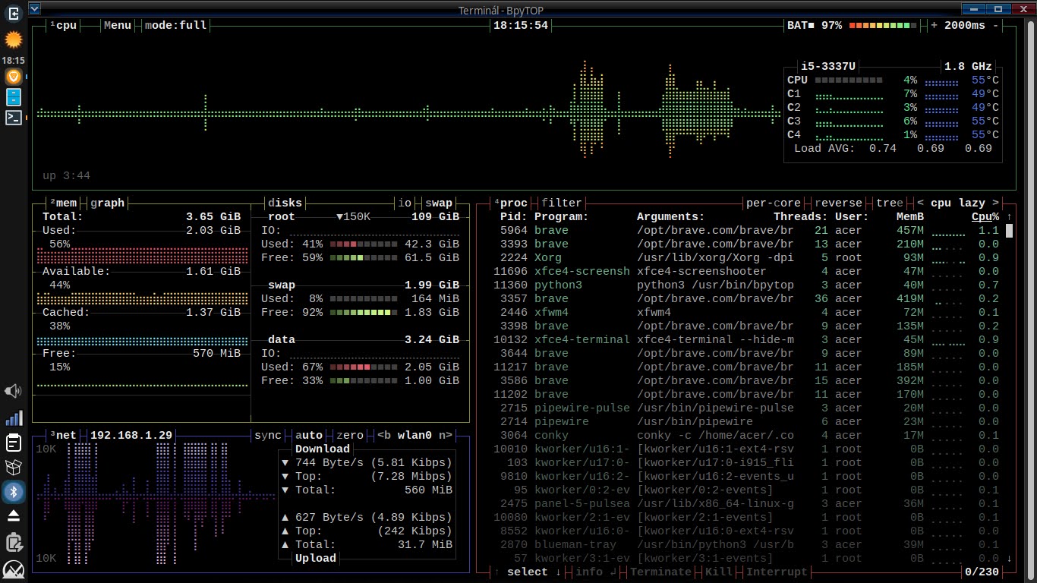This screenshot has width=1037, height=583.
Task: Toggle the disks panel display
Action: point(285,203)
